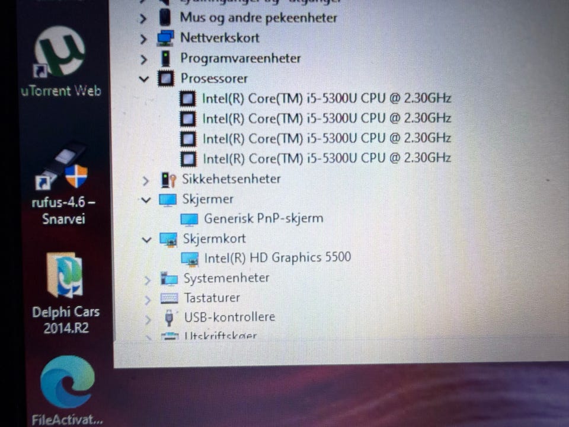Click the Delphi Cars 2014.R2 label text

66,320
